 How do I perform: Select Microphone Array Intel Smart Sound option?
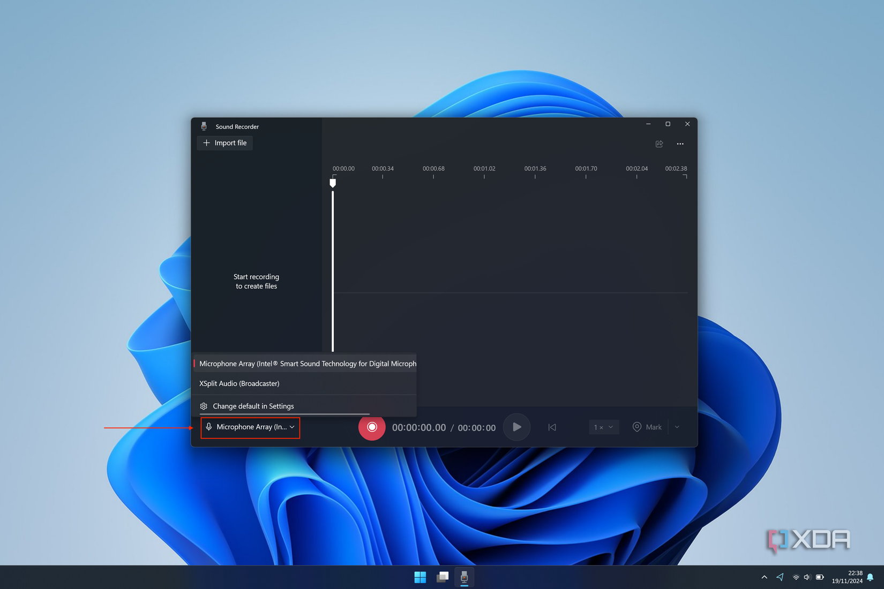click(304, 364)
